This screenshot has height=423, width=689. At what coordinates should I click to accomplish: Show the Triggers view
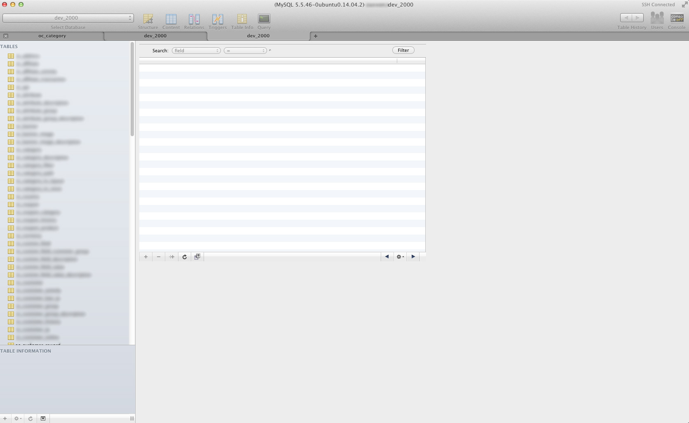[x=217, y=21]
